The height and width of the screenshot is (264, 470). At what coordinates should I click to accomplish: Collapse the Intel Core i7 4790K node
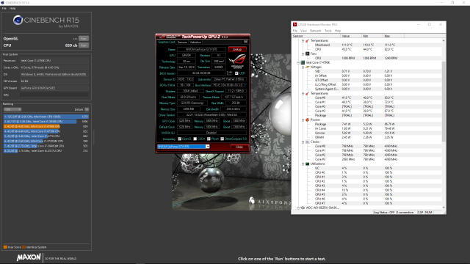298,62
